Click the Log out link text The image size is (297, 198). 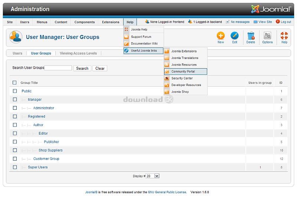click(x=286, y=22)
